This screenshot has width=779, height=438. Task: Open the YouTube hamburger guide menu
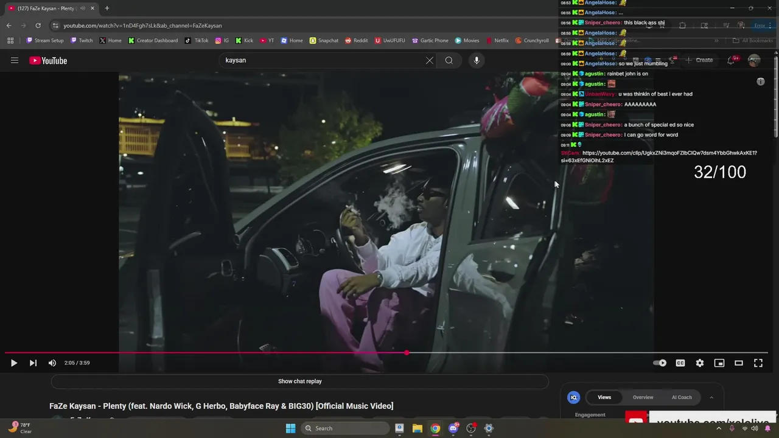pyautogui.click(x=15, y=60)
